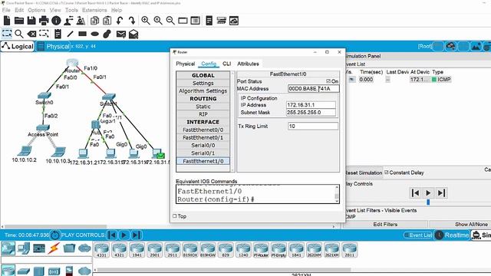Choose the Add Simple PDU envelope
The image size is (491, 276).
pyautogui.click(x=121, y=34)
